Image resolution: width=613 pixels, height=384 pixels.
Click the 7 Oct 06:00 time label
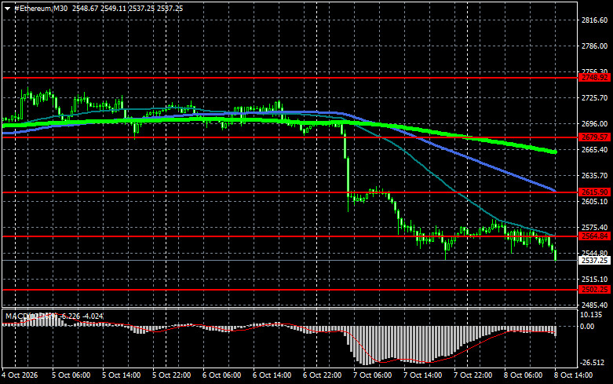click(x=373, y=375)
